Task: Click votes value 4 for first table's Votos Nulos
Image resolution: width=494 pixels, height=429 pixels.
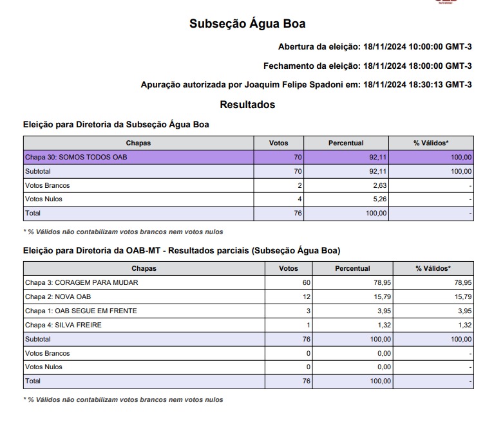Action: click(x=299, y=199)
